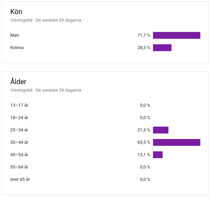
Task: Click the 55–64 år row label
Action: pyautogui.click(x=19, y=167)
